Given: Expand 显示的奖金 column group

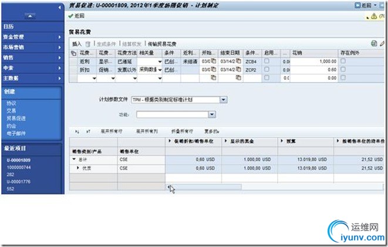Looking at the screenshot, I should (225, 141).
